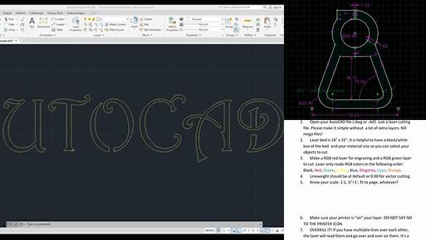
Task: Click the Measure utility icon
Action: [247, 23]
